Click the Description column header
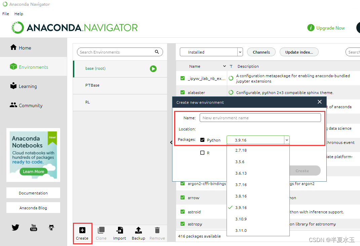The height and width of the screenshot is (246, 360). (x=248, y=66)
